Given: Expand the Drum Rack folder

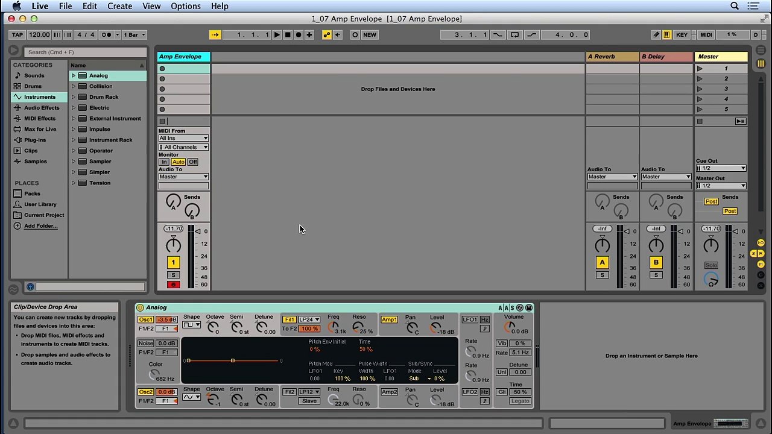Looking at the screenshot, I should pyautogui.click(x=74, y=97).
